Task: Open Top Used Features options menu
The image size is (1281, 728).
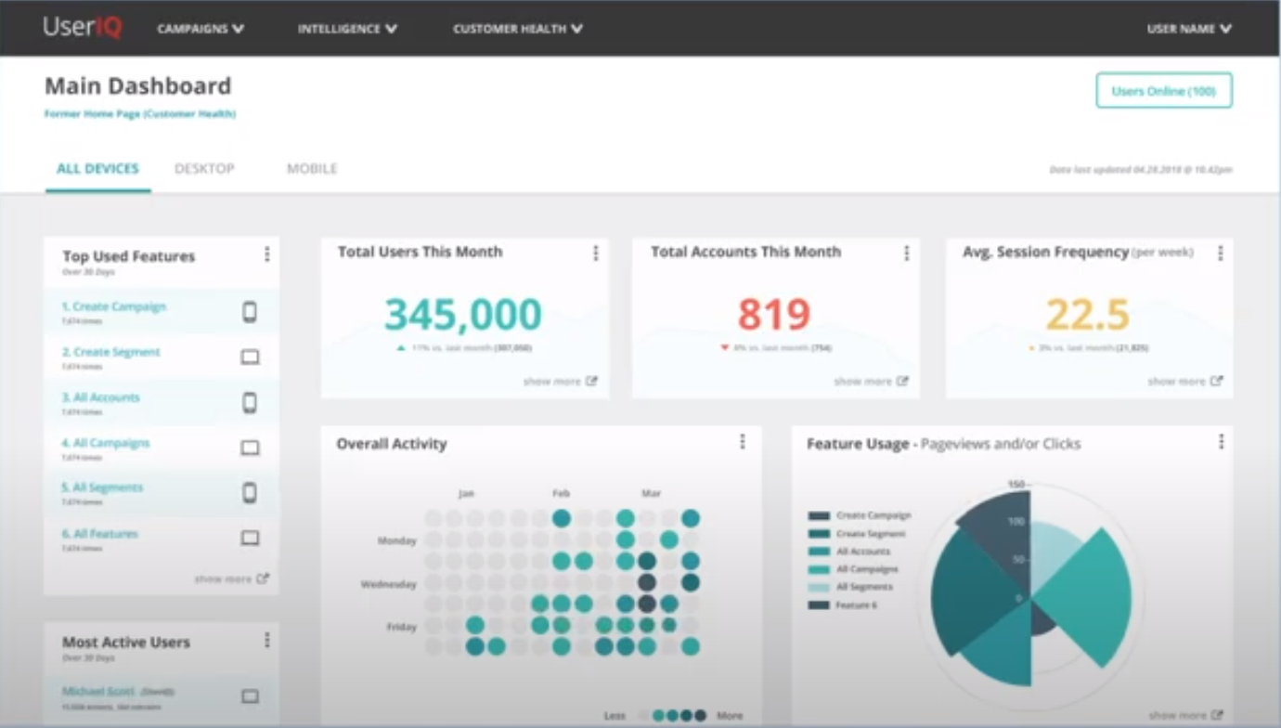Action: click(x=266, y=254)
